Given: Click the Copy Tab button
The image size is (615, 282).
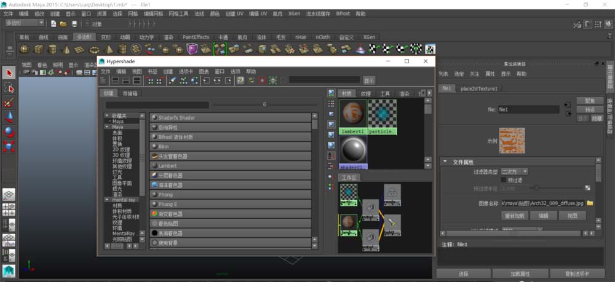Looking at the screenshot, I should 579,274.
